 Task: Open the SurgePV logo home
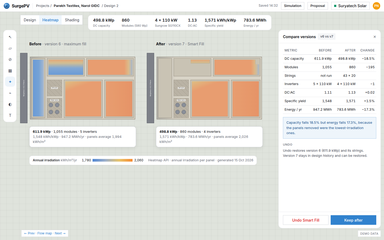click(x=17, y=6)
